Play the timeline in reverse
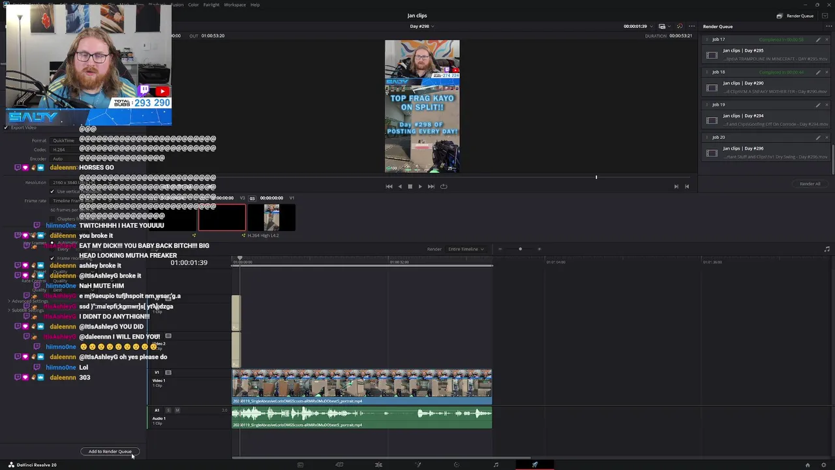The width and height of the screenshot is (835, 470). pos(400,187)
